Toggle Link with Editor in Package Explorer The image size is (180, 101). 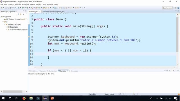[x=21, y=14]
